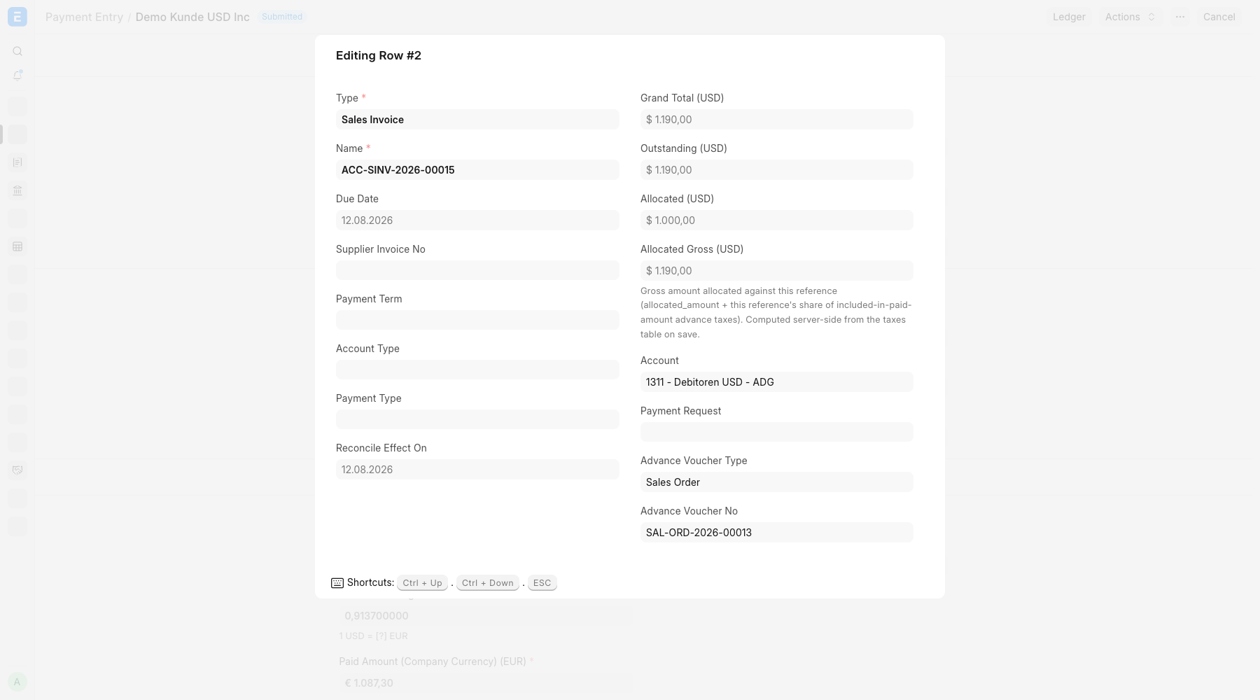Click the Account field 1311 Debitoren USD
Image resolution: width=1260 pixels, height=700 pixels.
click(777, 382)
